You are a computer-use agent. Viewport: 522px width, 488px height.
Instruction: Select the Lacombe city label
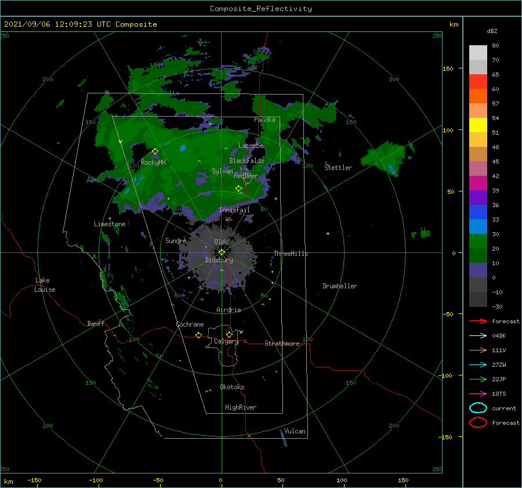pos(251,146)
